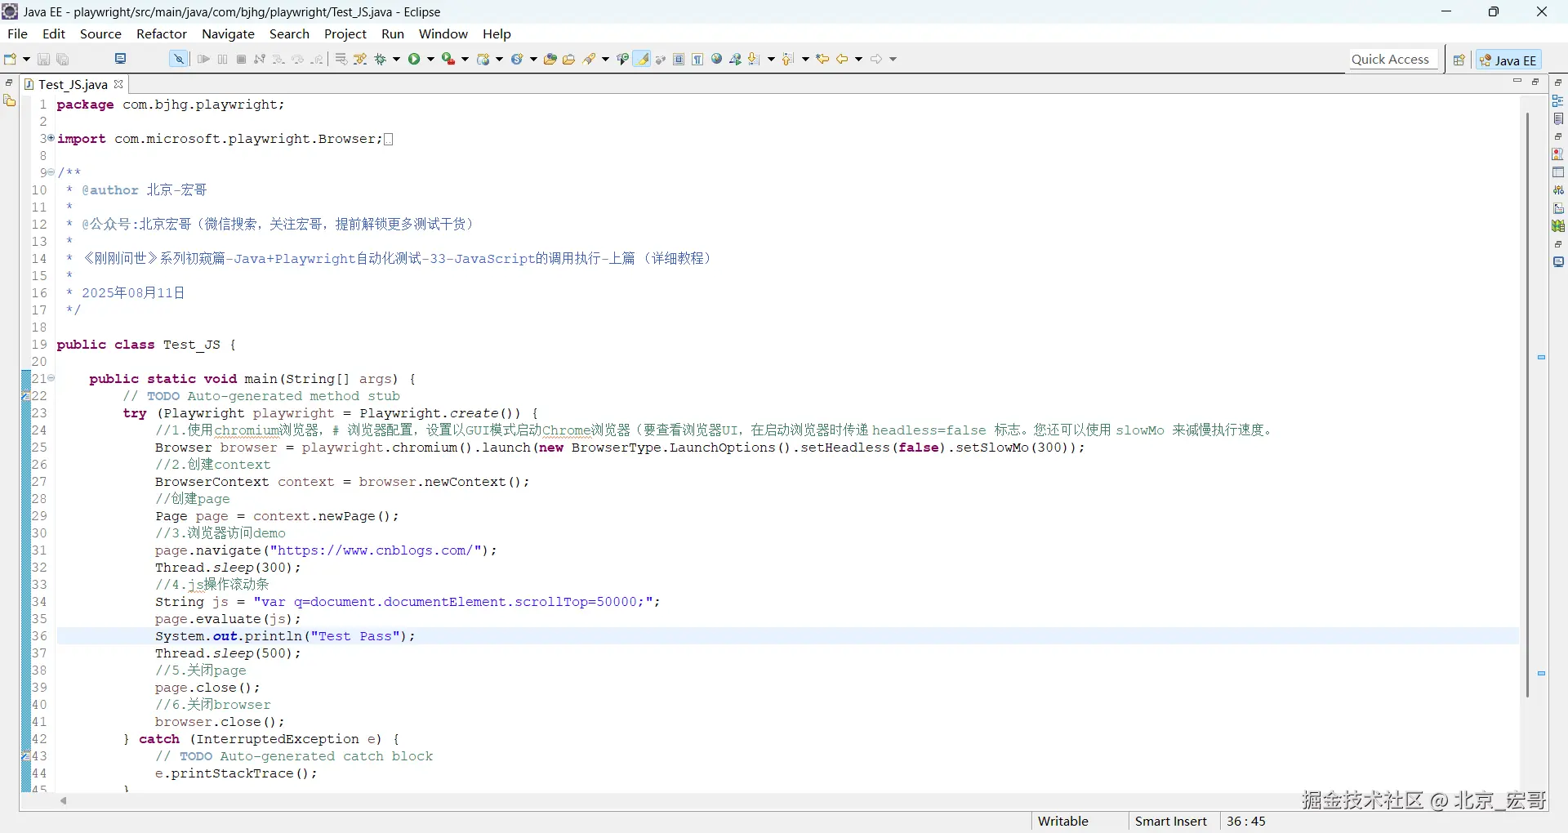Minimize the editor area
1568x833 pixels.
point(1517,82)
